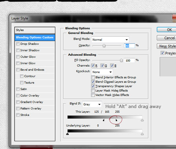
Task: Confirm with the OK button
Action: coord(167,30)
